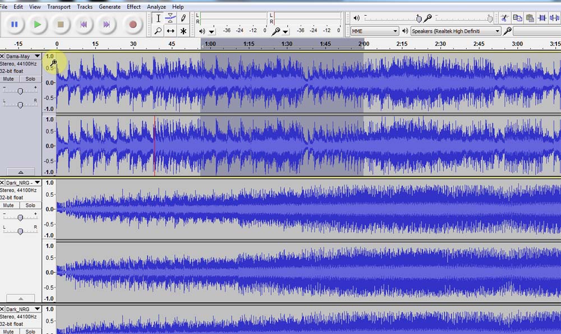The height and width of the screenshot is (334, 561).
Task: Close the Dama-May track
Action: (x=2, y=56)
